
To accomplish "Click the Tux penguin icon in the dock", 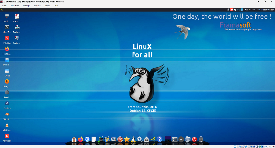I will 133,139.
